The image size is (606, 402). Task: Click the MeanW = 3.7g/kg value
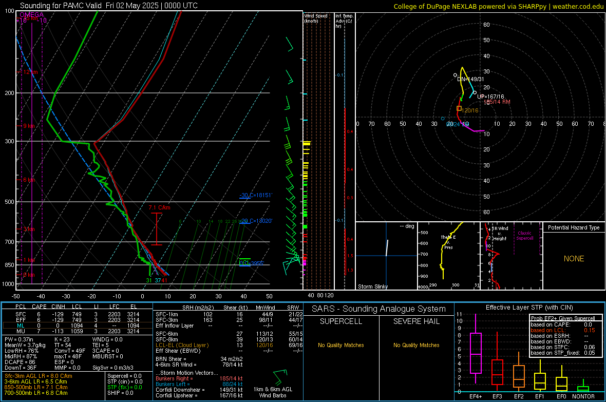(25, 345)
